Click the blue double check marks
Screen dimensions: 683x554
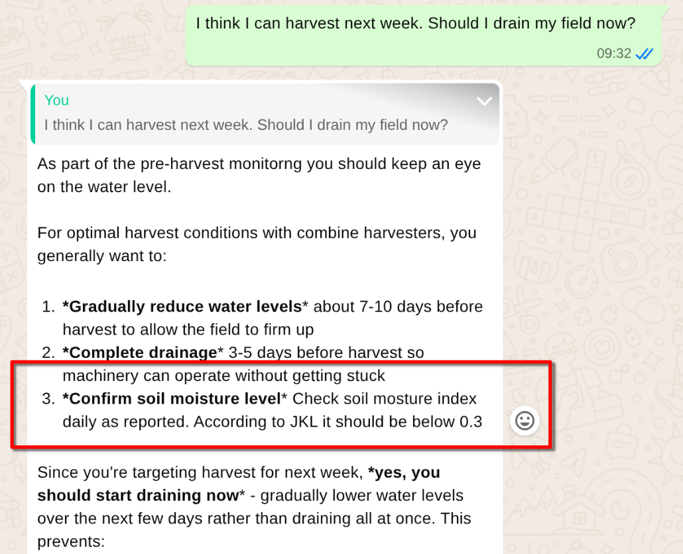(643, 54)
